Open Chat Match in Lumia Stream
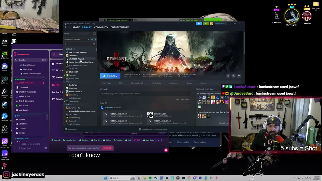The width and height of the screenshot is (322, 181). pyautogui.click(x=23, y=87)
